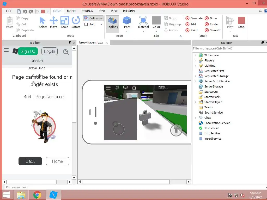The width and height of the screenshot is (267, 200).
Task: Click the Filter workspace input field
Action: [229, 48]
